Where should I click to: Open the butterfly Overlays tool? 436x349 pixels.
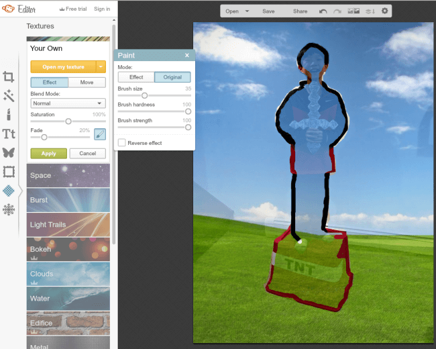8,152
